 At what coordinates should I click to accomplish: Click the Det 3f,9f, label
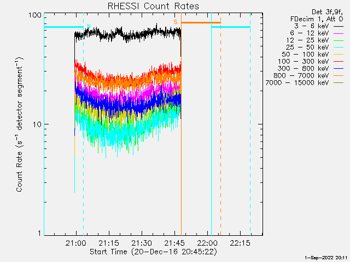[x=327, y=12]
